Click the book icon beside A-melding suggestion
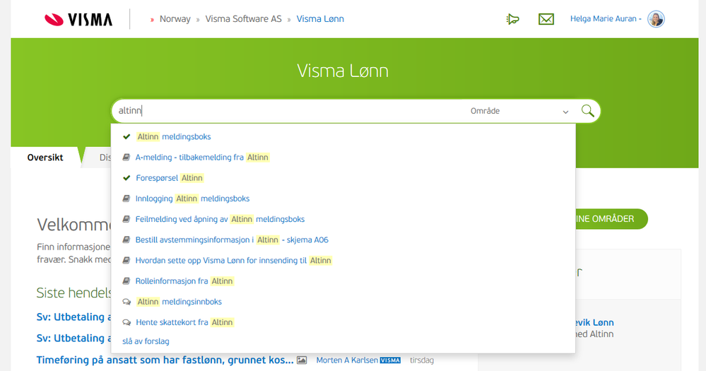Viewport: 706px width, 371px height. (127, 157)
